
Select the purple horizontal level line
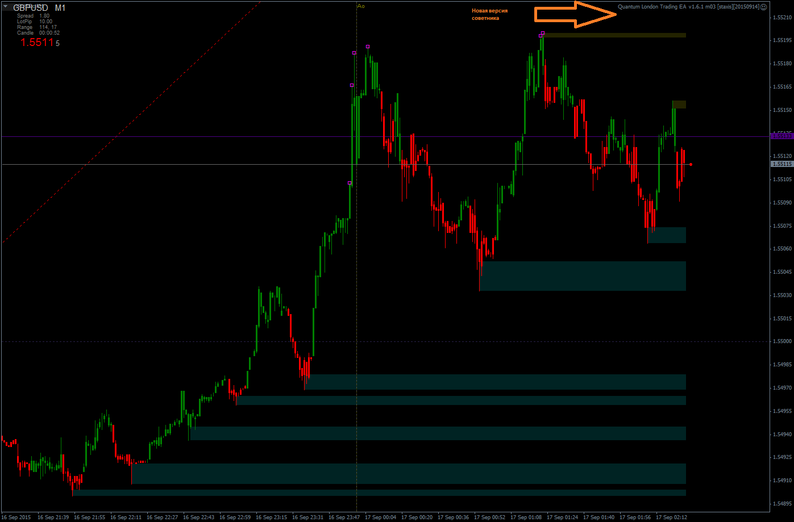point(385,137)
